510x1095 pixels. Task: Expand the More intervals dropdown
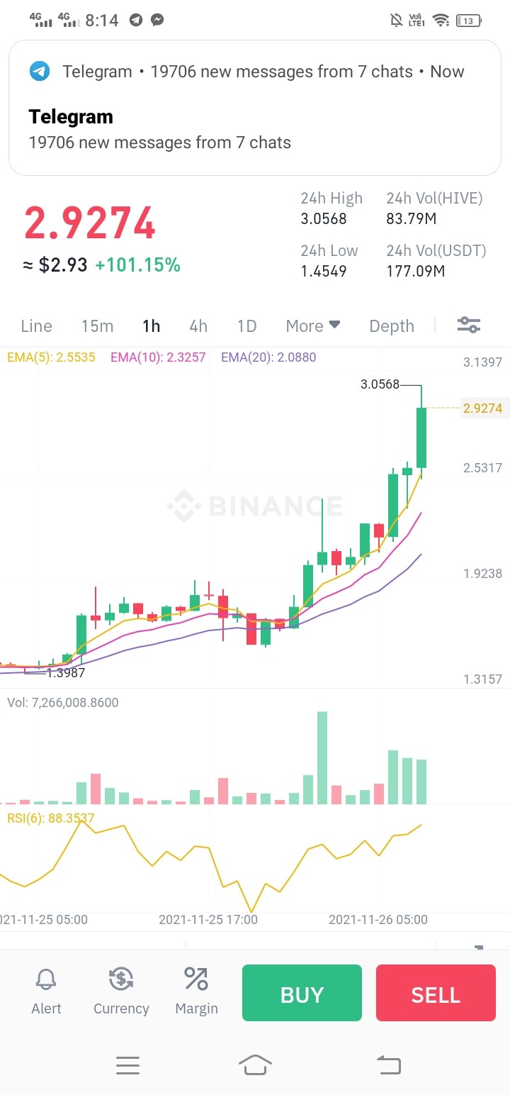(x=313, y=326)
